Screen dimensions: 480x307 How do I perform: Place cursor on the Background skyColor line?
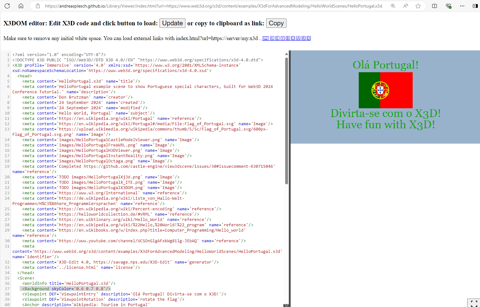coord(66,289)
